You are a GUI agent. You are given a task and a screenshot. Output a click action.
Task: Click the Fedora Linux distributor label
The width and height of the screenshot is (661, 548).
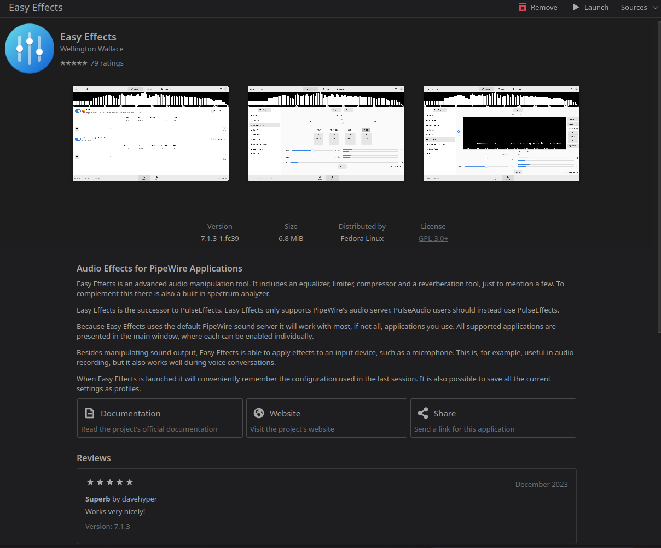tap(362, 238)
